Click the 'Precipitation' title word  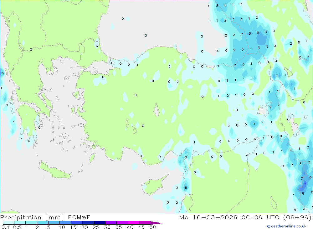(x=21, y=217)
